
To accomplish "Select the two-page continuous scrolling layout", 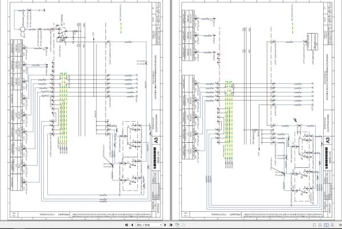I will [332, 225].
